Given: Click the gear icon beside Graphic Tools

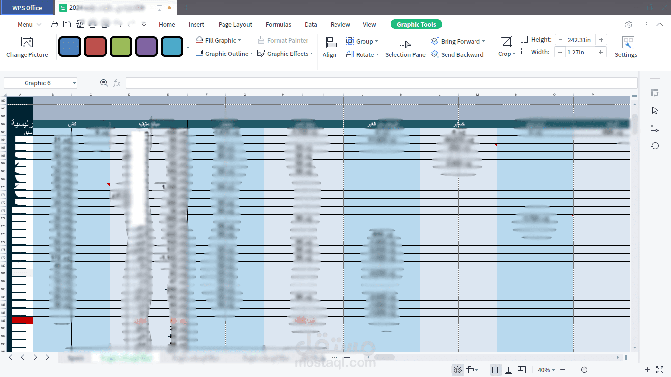Looking at the screenshot, I should click(x=629, y=25).
